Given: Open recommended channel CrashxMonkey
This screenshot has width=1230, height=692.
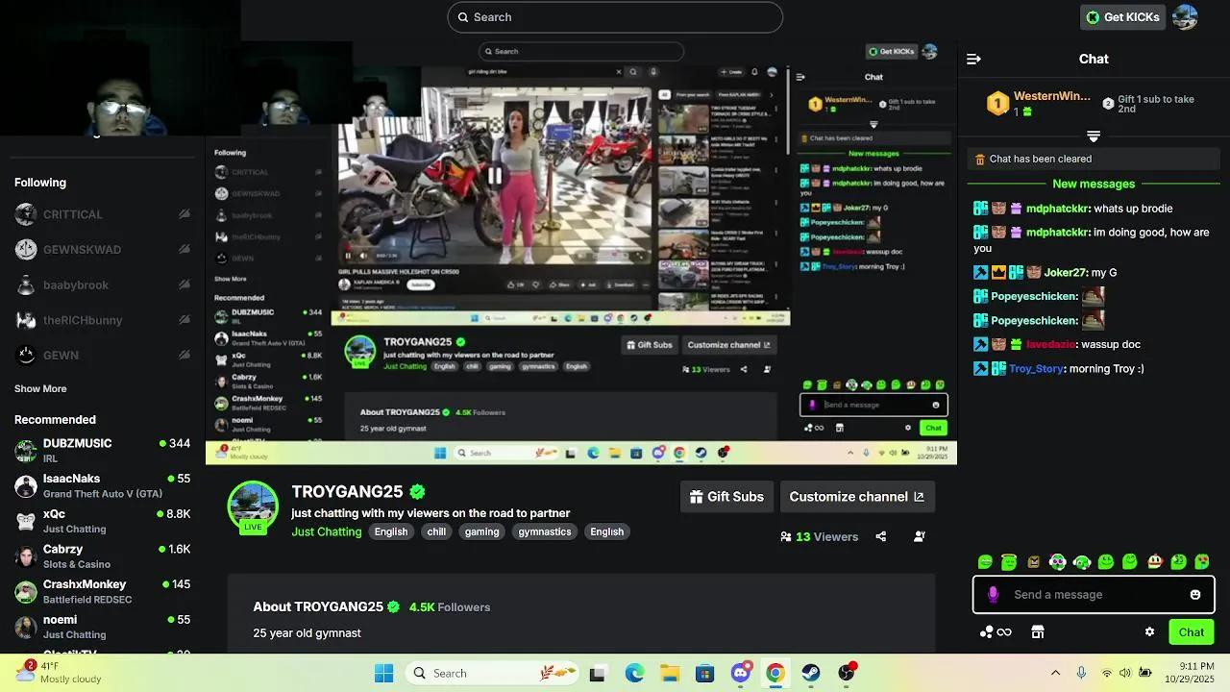Looking at the screenshot, I should click(x=102, y=590).
